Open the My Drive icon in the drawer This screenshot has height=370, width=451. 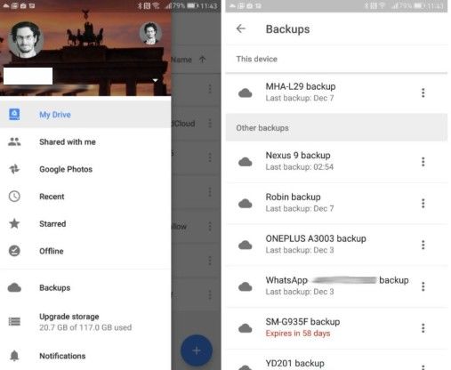click(x=14, y=115)
